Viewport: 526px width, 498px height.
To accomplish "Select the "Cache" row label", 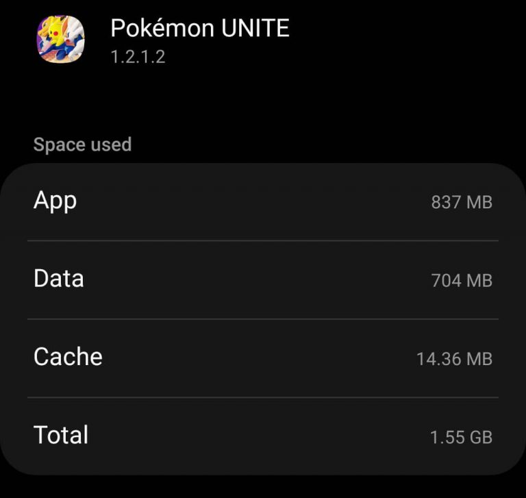I will [68, 357].
